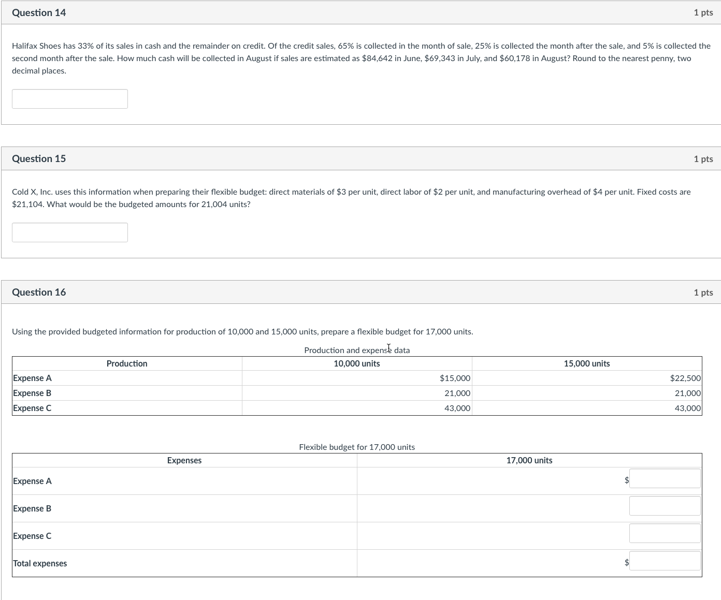
Task: Click the 1 pts label of Question 16
Action: point(703,292)
